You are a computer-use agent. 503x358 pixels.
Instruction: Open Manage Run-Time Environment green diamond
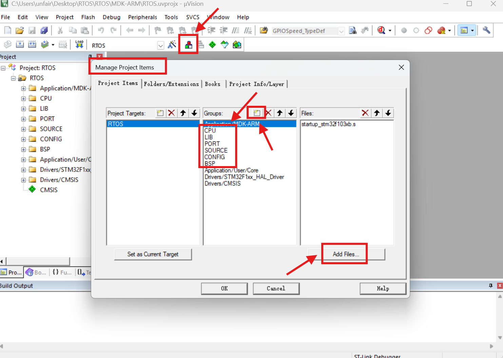[212, 45]
